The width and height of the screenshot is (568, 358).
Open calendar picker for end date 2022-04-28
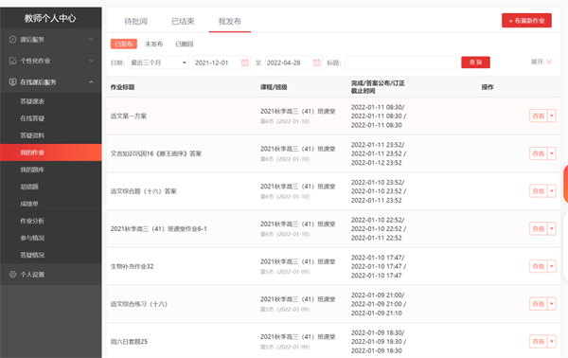tap(316, 63)
